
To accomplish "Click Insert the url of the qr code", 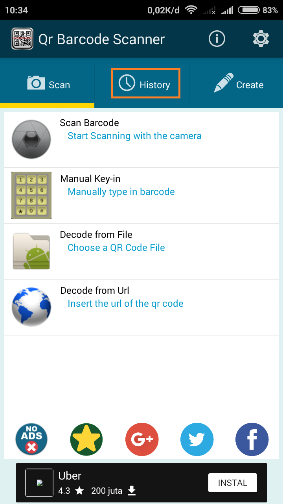I will 125,304.
